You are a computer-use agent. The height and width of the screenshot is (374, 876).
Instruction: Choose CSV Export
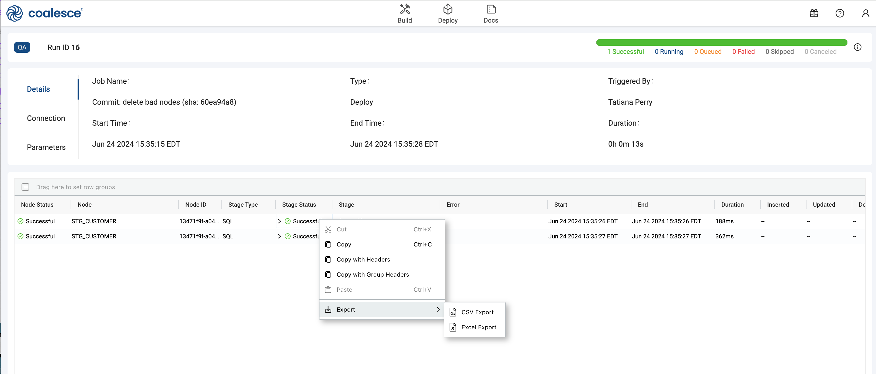(474, 312)
